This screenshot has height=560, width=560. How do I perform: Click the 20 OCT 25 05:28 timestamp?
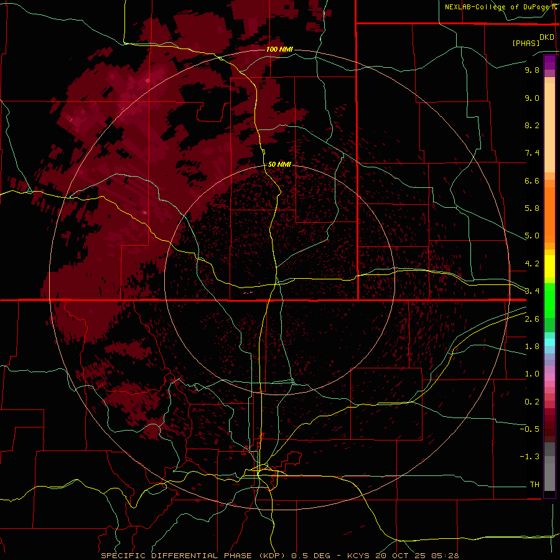(x=417, y=556)
